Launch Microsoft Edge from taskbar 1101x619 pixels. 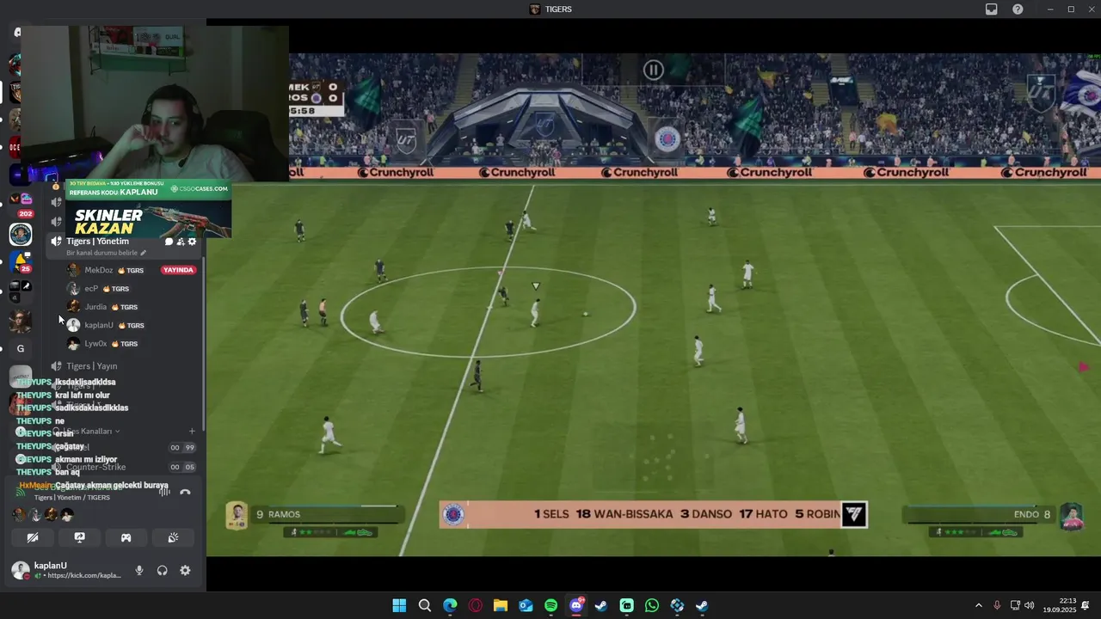(450, 605)
